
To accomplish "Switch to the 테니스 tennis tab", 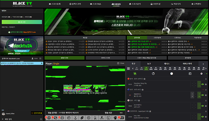I will click(x=167, y=64).
